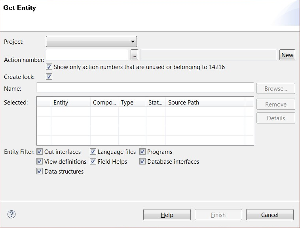Screen dimensions: 300x228
Task: Click the Entity column header
Action: 70,103
